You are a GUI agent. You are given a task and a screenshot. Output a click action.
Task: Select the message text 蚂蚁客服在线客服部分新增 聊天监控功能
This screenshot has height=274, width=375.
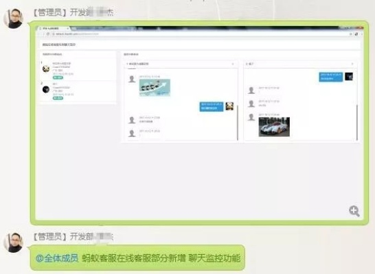[x=161, y=258]
